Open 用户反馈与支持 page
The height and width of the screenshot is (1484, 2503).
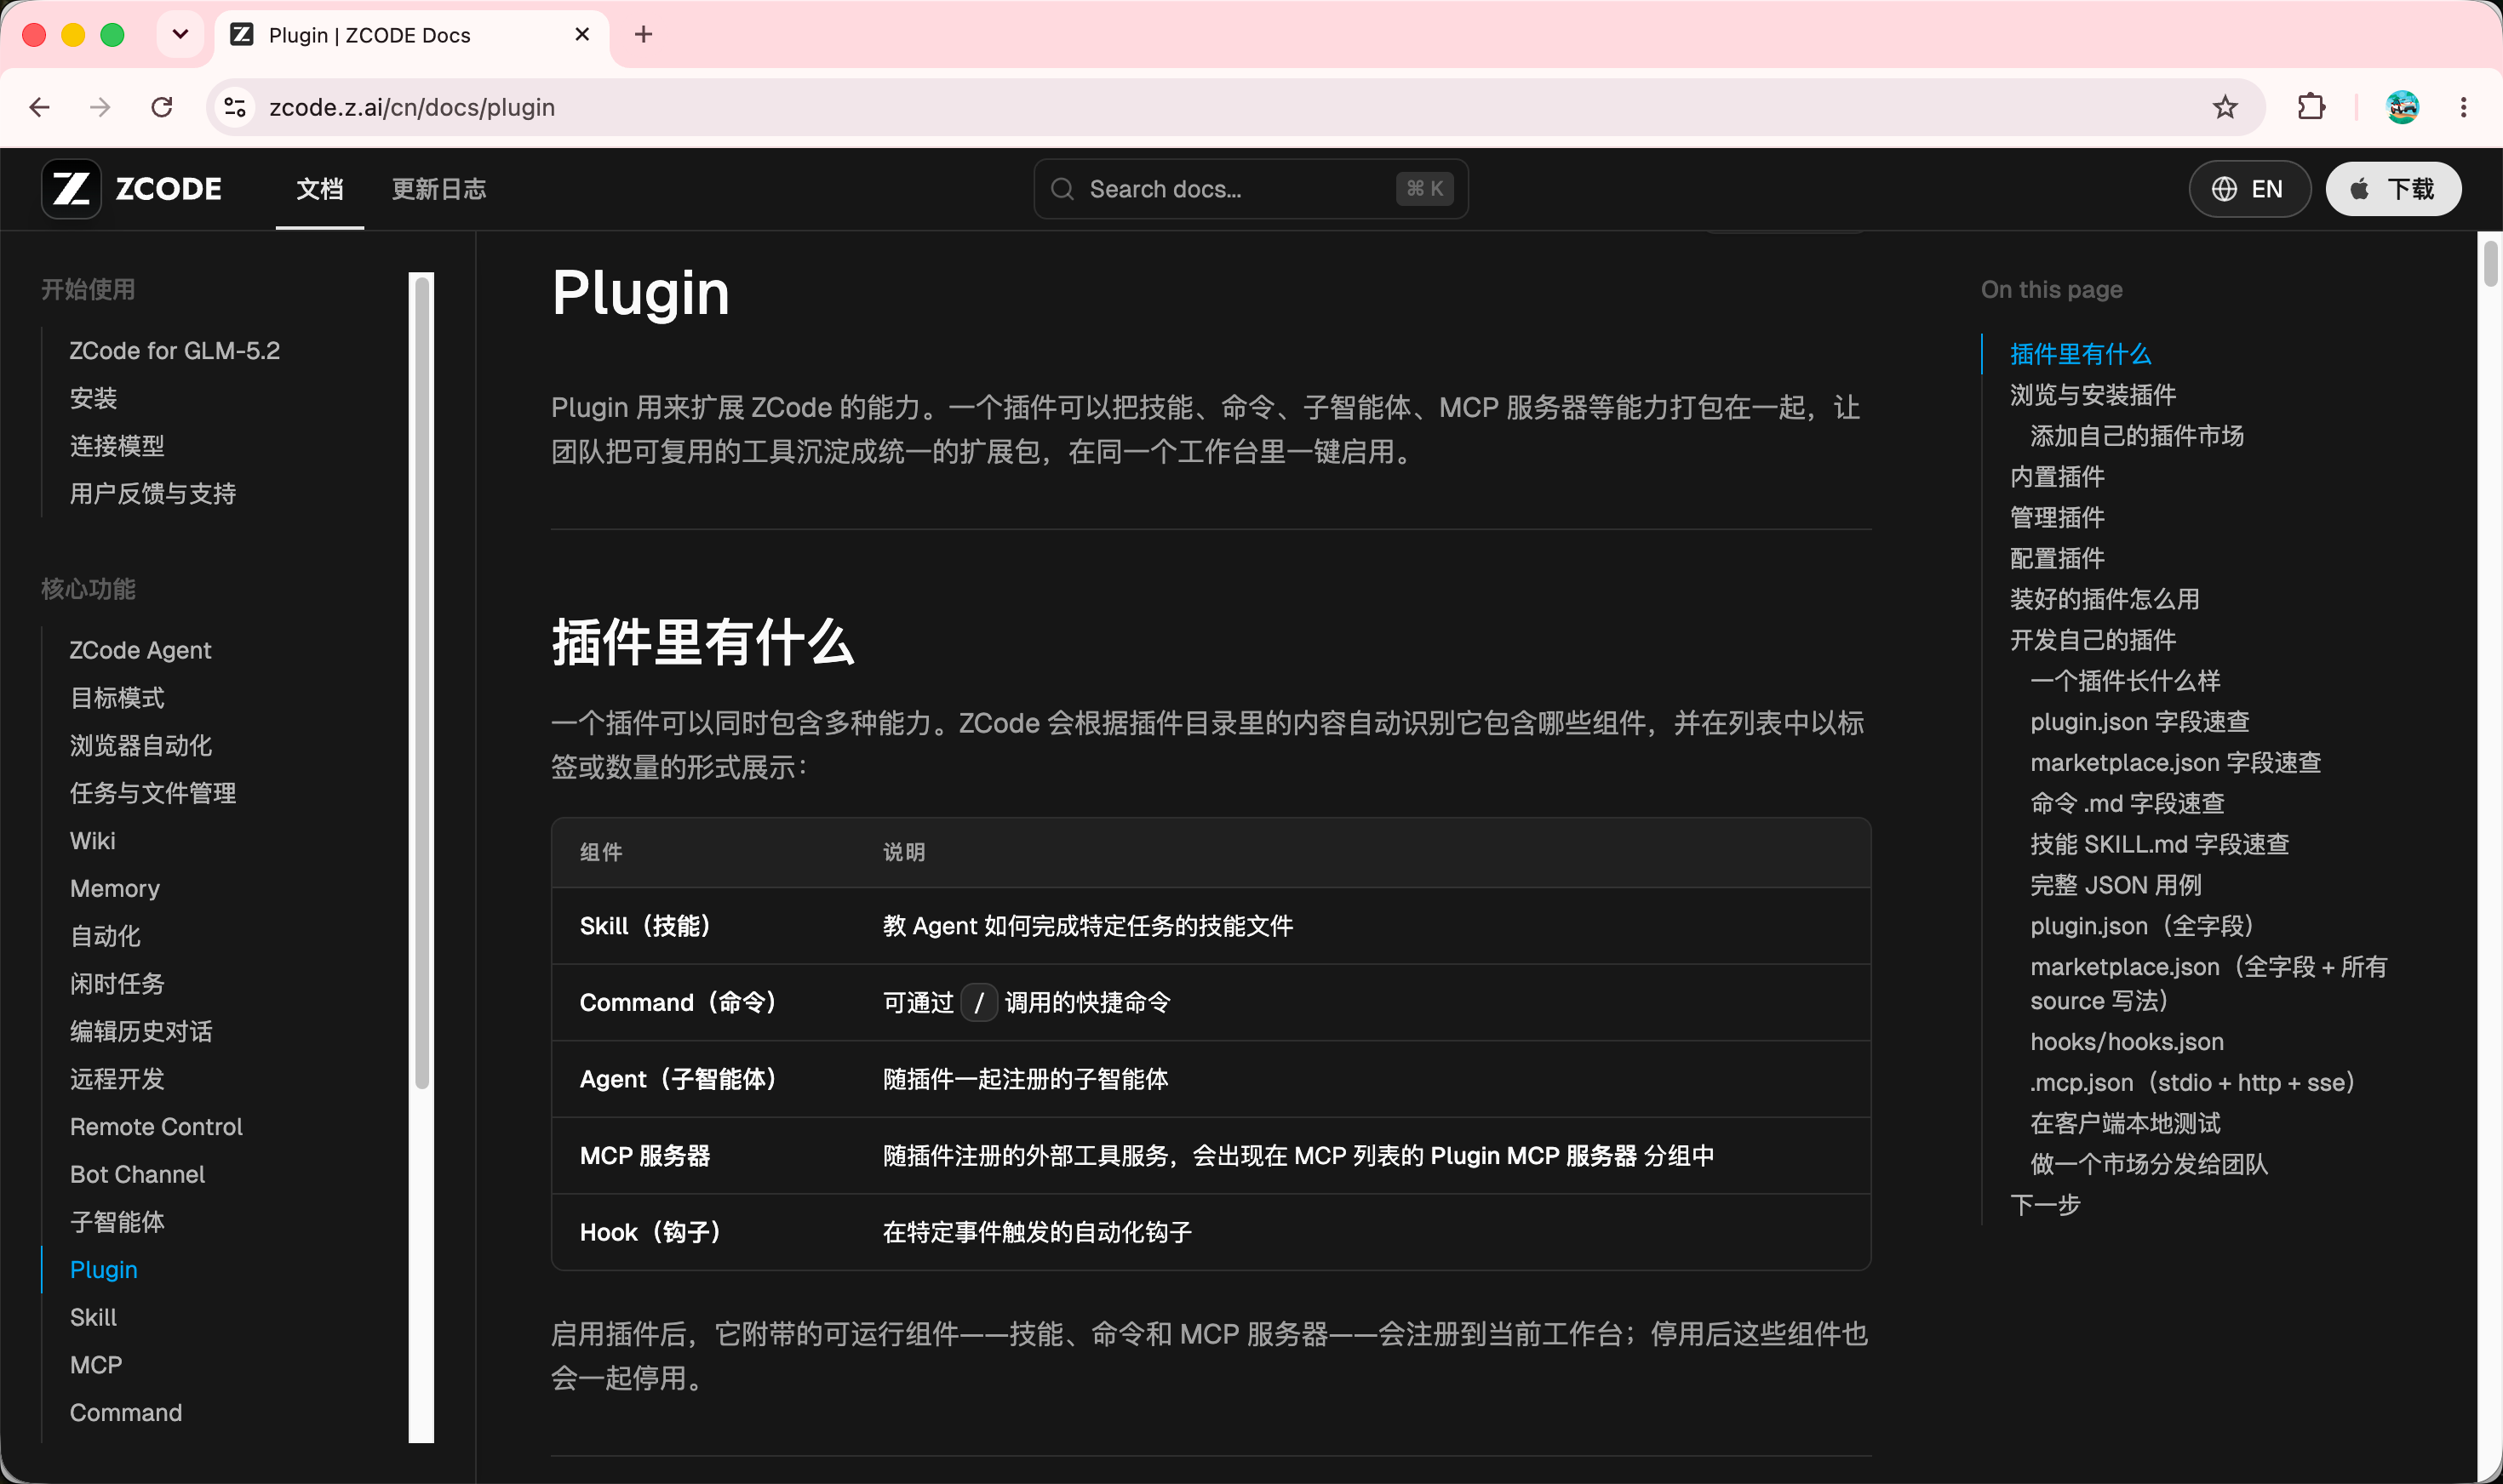pyautogui.click(x=153, y=494)
